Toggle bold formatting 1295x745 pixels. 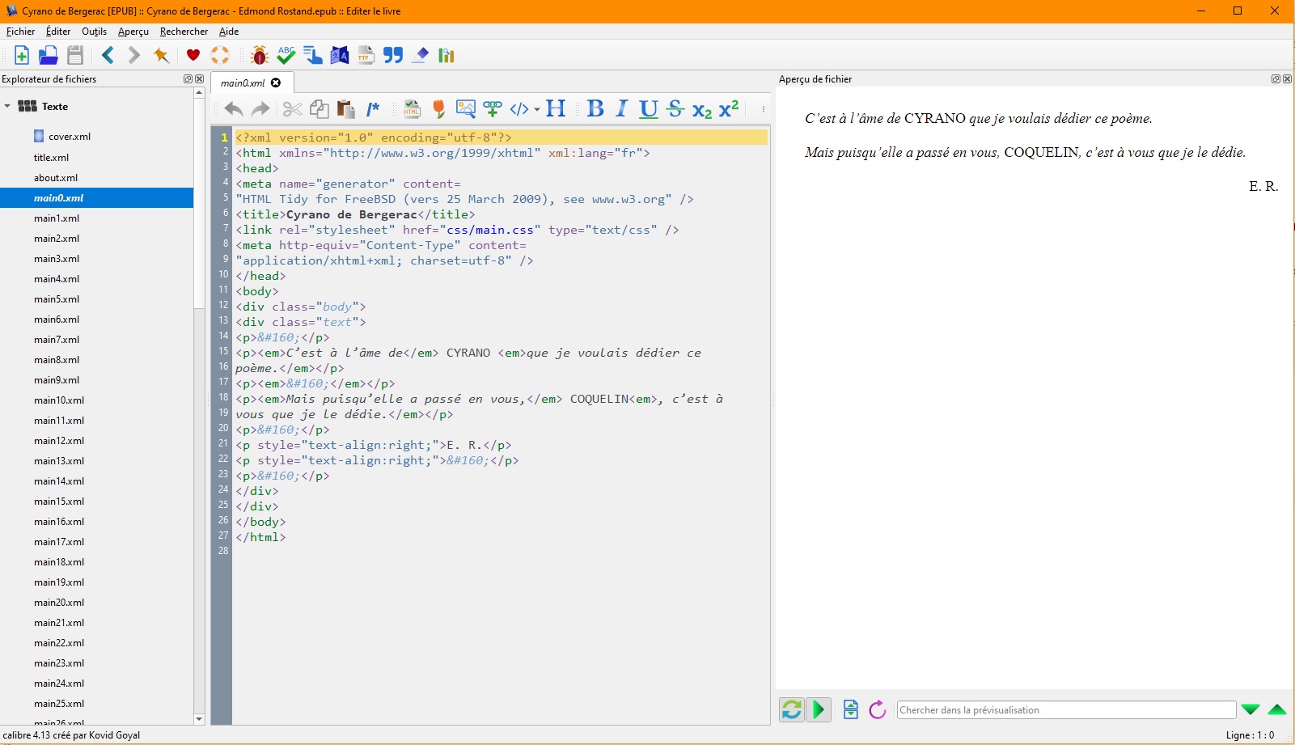(595, 109)
